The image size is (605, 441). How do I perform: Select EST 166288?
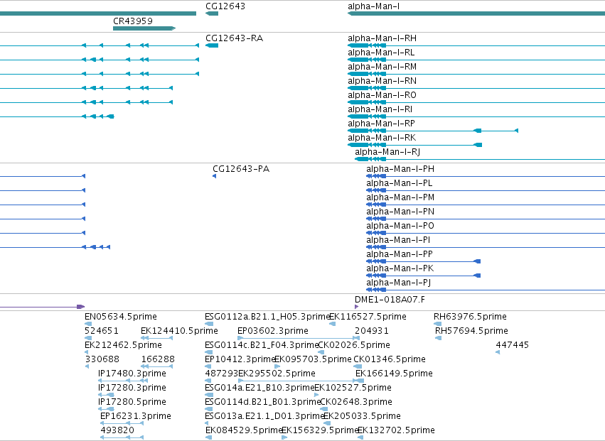click(x=158, y=359)
